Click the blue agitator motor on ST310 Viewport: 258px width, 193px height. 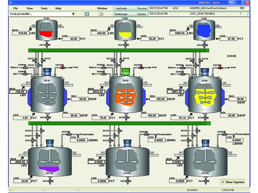pos(50,144)
